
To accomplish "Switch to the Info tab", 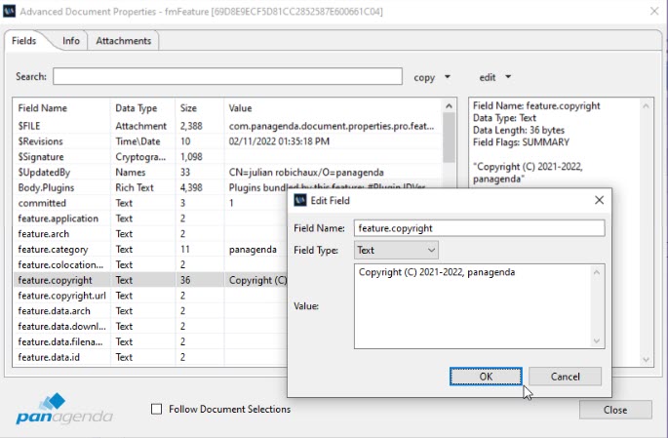I will click(x=71, y=41).
